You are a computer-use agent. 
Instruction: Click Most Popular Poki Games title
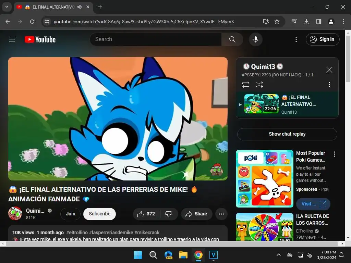(x=311, y=156)
